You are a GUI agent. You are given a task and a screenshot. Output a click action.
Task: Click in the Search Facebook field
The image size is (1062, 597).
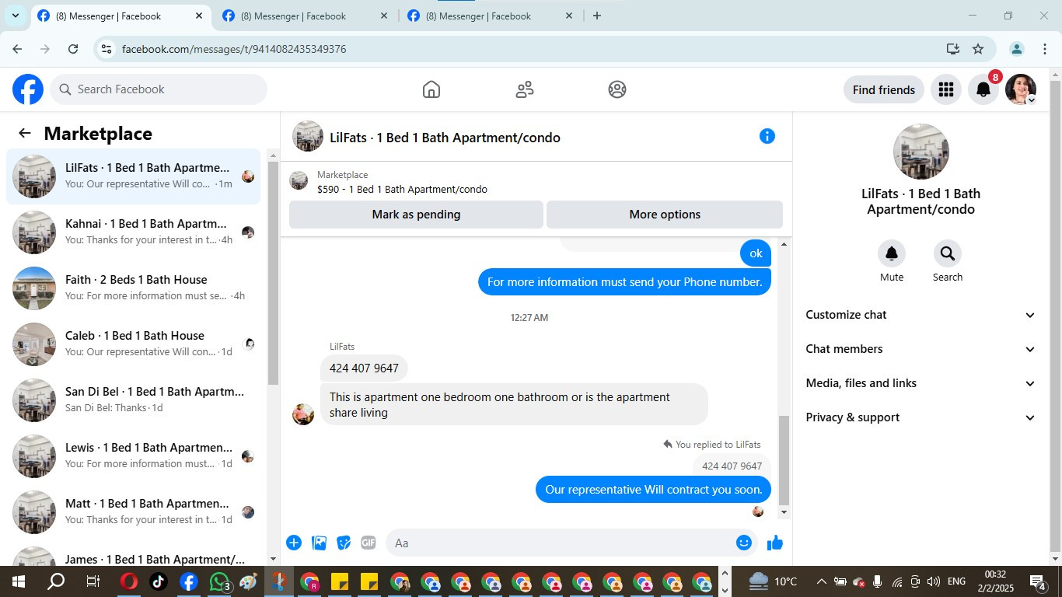coord(159,89)
